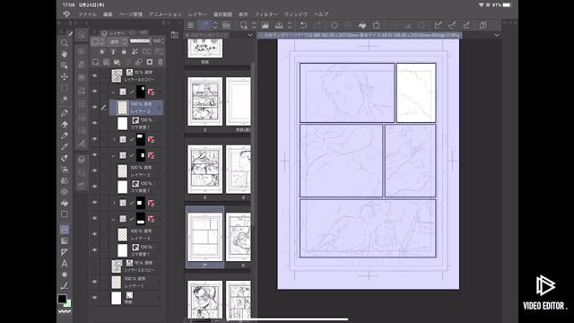Open page 5 thumbnail in page manager
The height and width of the screenshot is (323, 574).
click(204, 170)
